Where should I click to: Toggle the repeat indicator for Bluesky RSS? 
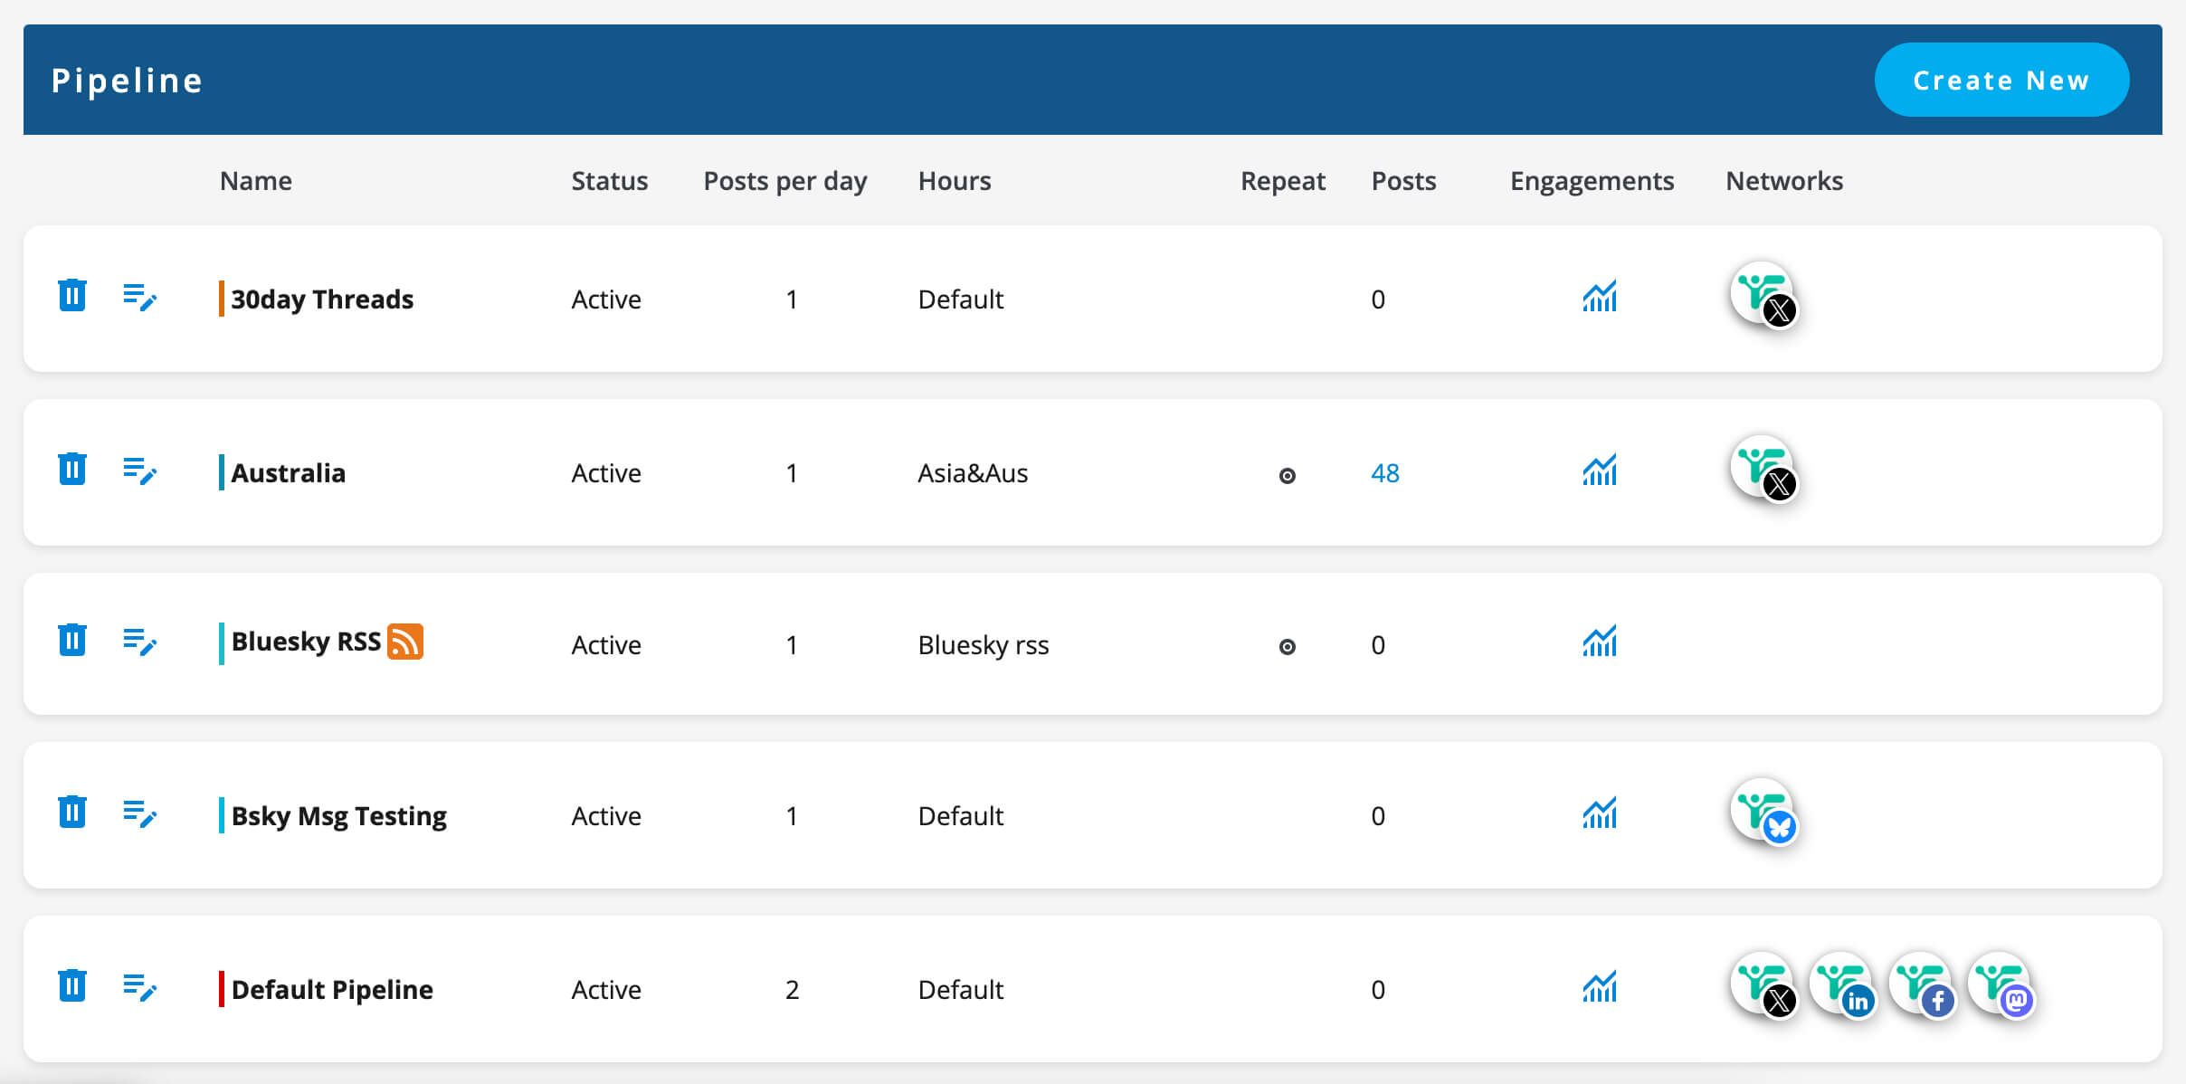point(1287,647)
